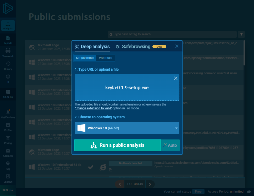Switch to Pro mode
254x196 pixels.
point(106,58)
